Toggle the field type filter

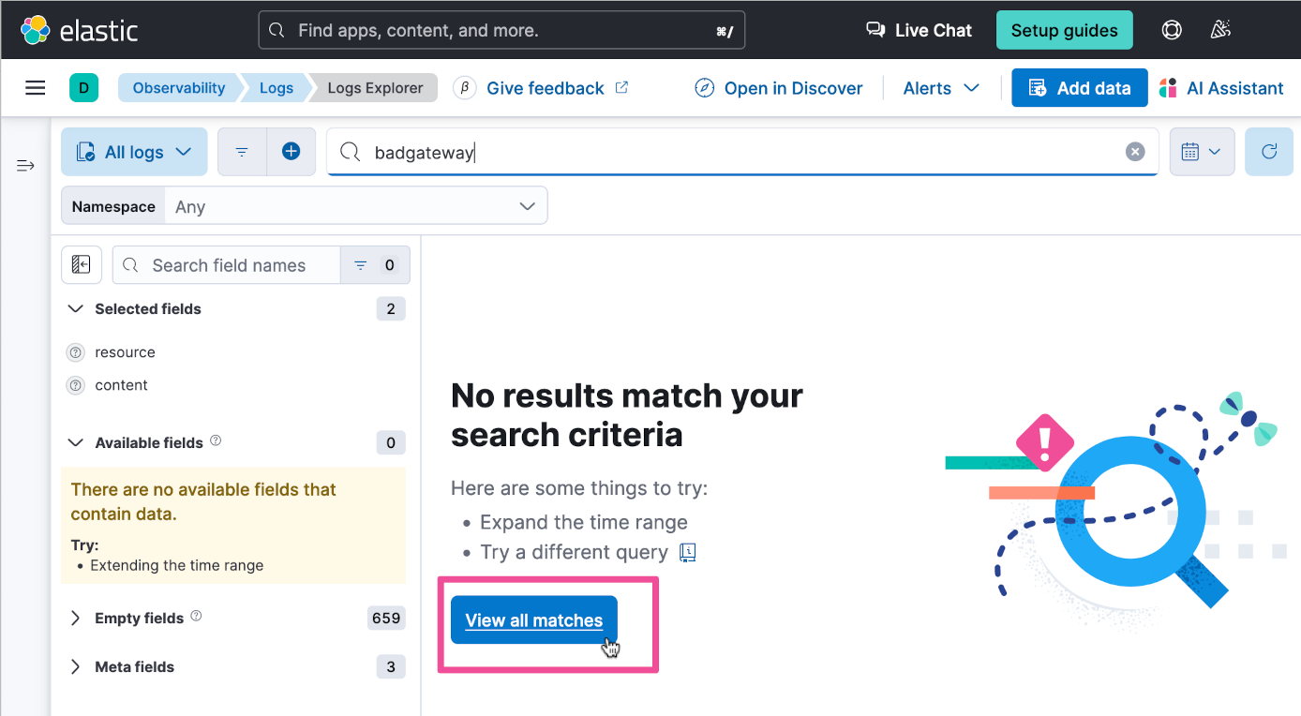click(x=375, y=265)
